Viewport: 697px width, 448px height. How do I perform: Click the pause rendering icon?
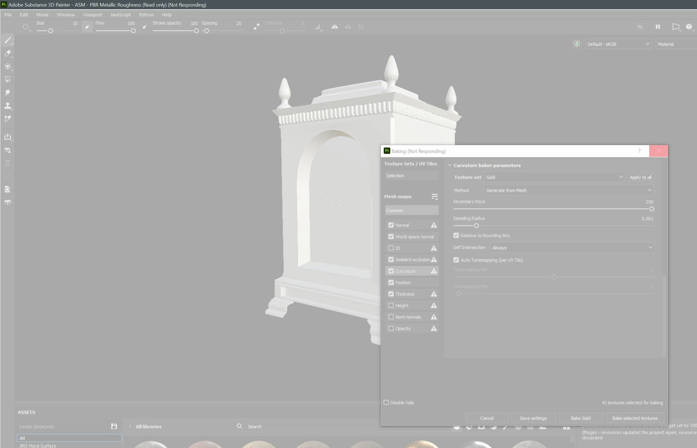[657, 27]
